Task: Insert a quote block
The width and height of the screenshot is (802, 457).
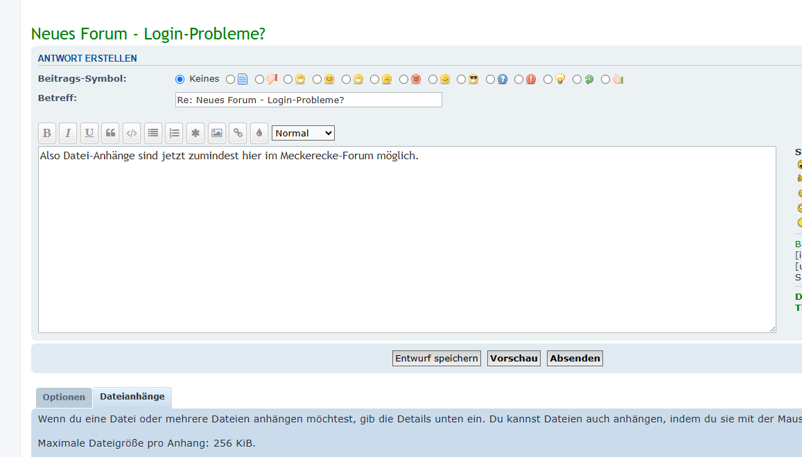Action: [x=110, y=133]
